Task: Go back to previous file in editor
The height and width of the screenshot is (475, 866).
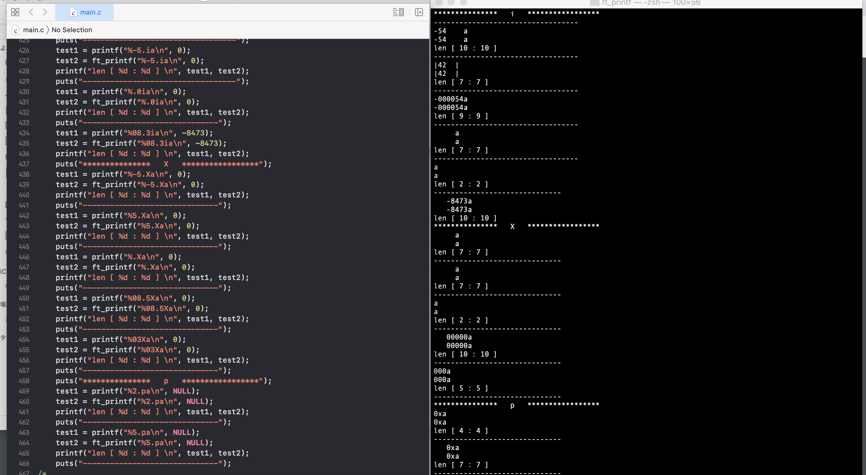Action: [x=31, y=12]
